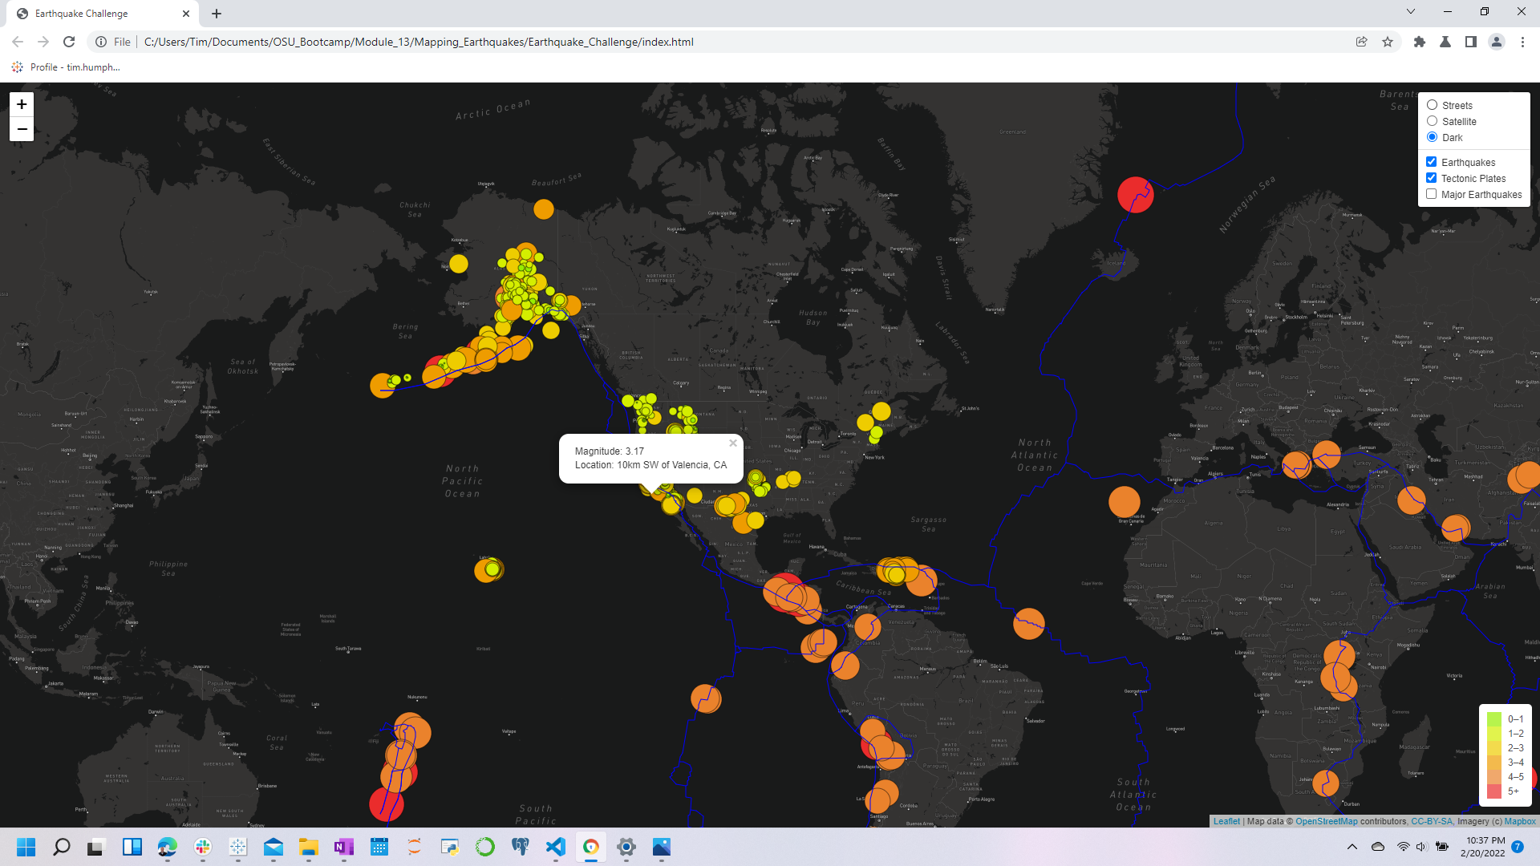Show hidden system tray icons

[x=1352, y=847]
